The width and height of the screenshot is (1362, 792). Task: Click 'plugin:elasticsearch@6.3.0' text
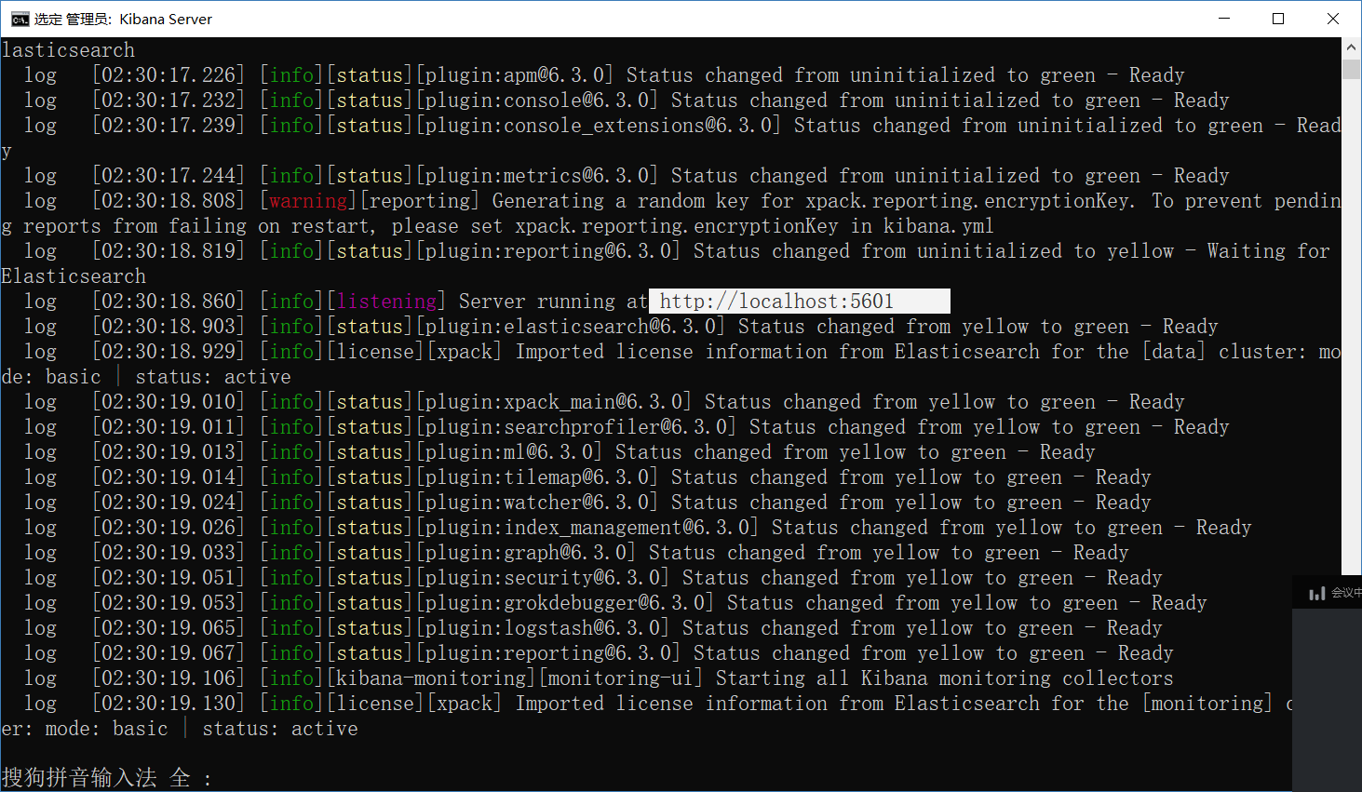tap(571, 327)
